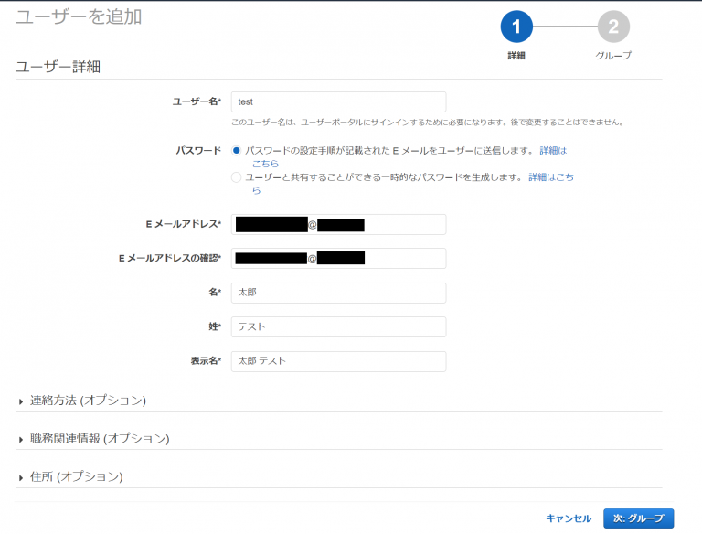Expand the 連絡方法 (オプション) section
The image size is (702, 534).
(88, 400)
